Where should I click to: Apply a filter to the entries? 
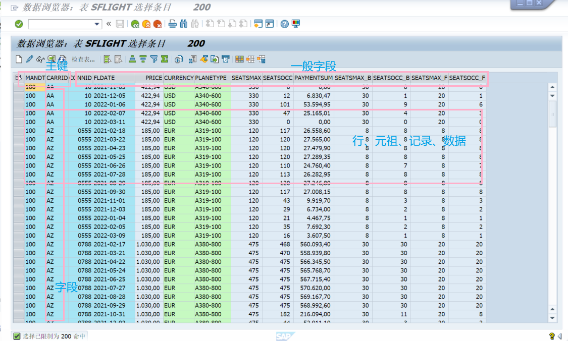click(x=152, y=59)
